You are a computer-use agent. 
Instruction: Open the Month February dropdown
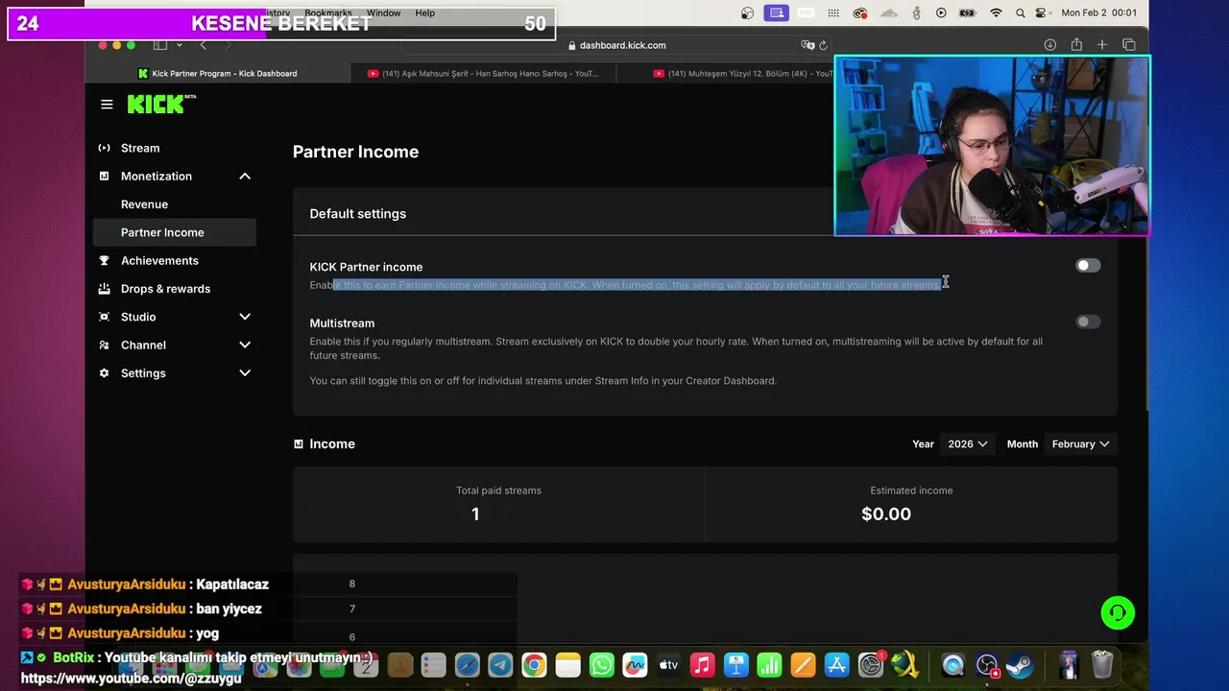coord(1080,444)
